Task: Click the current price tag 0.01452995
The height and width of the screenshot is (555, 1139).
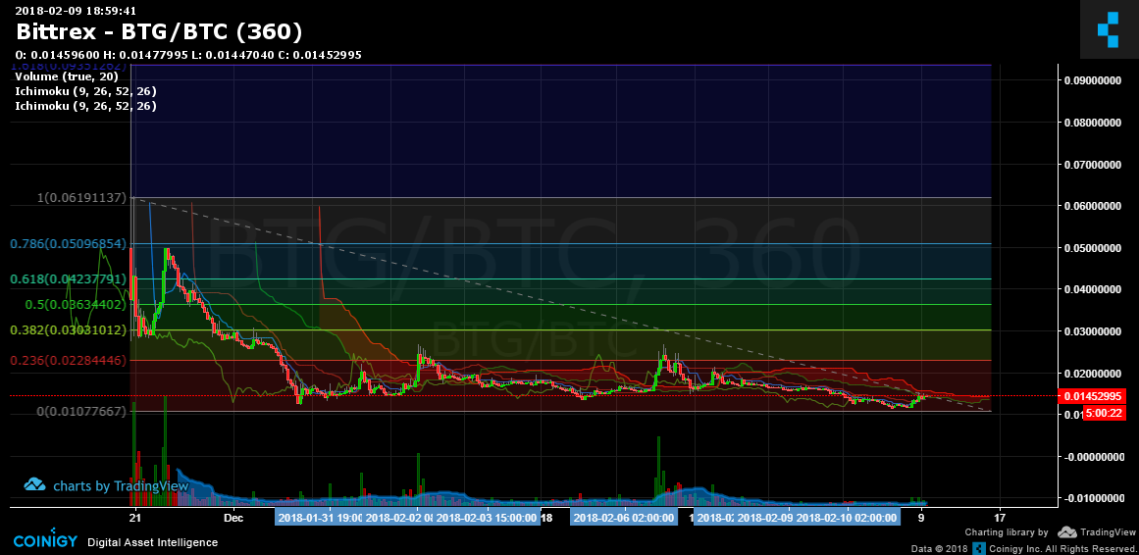Action: (x=1093, y=396)
